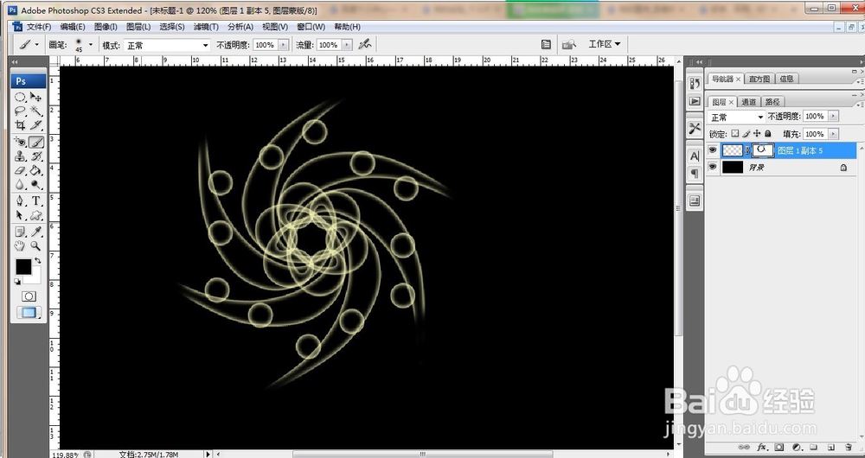The width and height of the screenshot is (865, 458).
Task: Select the Magic Wand tool
Action: coord(36,111)
